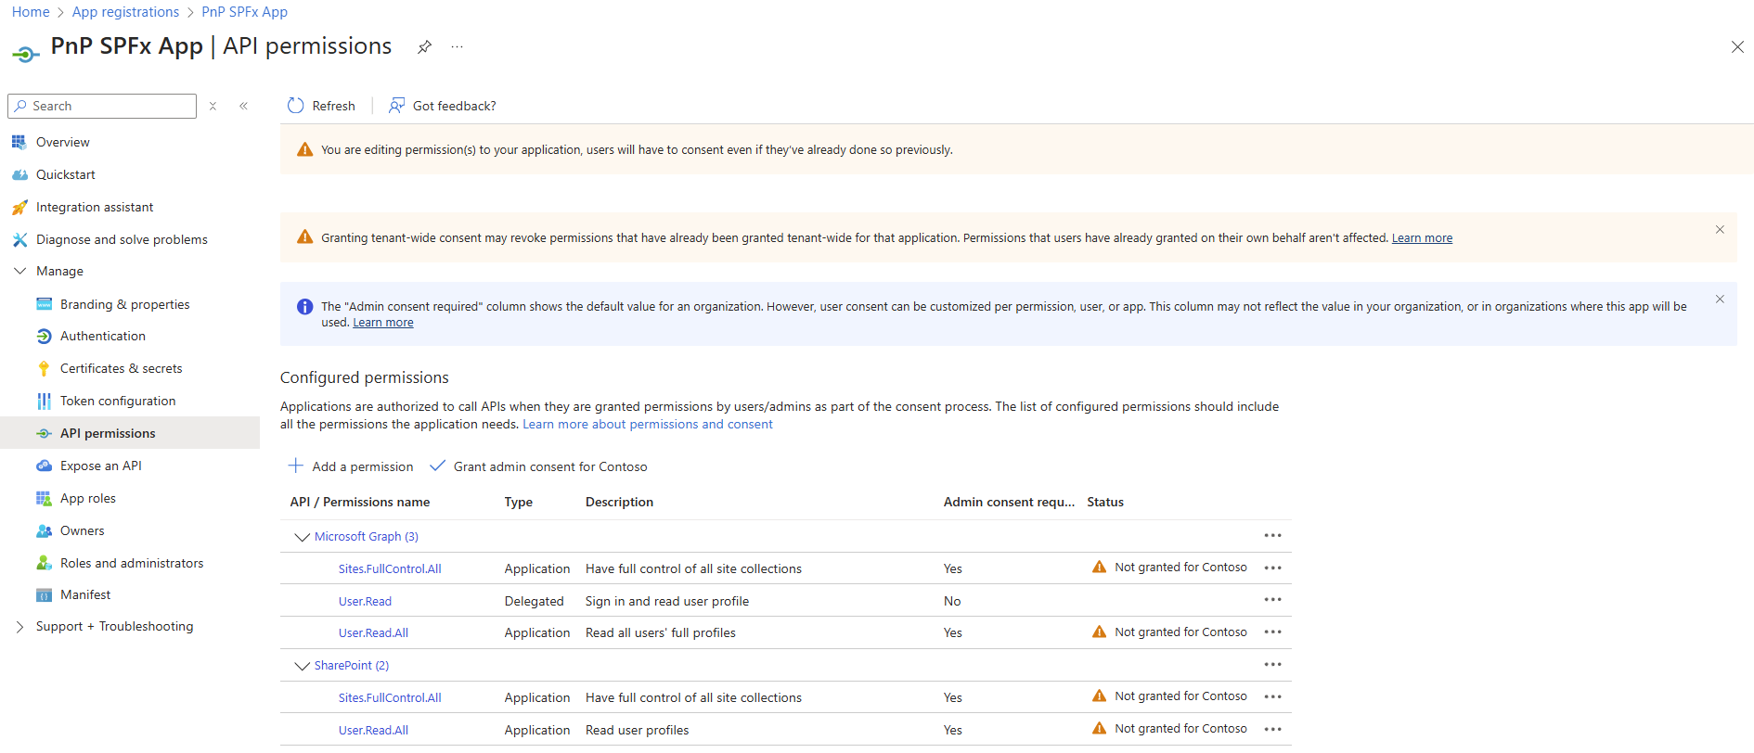Open ellipsis for Graph User.Read.All row

click(1272, 632)
